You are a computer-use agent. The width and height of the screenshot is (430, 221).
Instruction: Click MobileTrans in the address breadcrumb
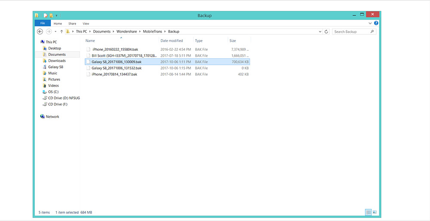click(x=153, y=31)
